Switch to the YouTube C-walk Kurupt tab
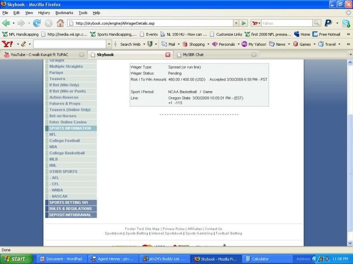Screen dimensions: 353x264 pyautogui.click(x=43, y=55)
